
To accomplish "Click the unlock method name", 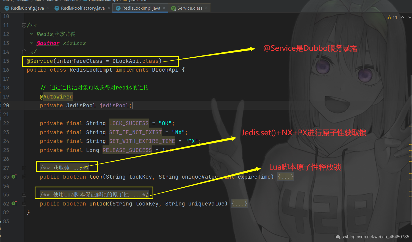I will 99,204.
